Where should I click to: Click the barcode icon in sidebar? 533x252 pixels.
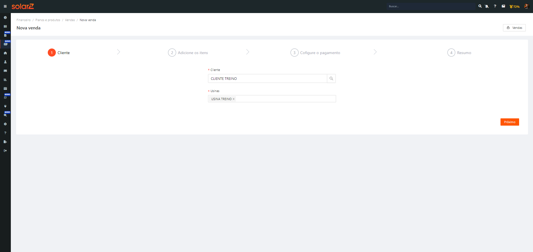pos(5,26)
